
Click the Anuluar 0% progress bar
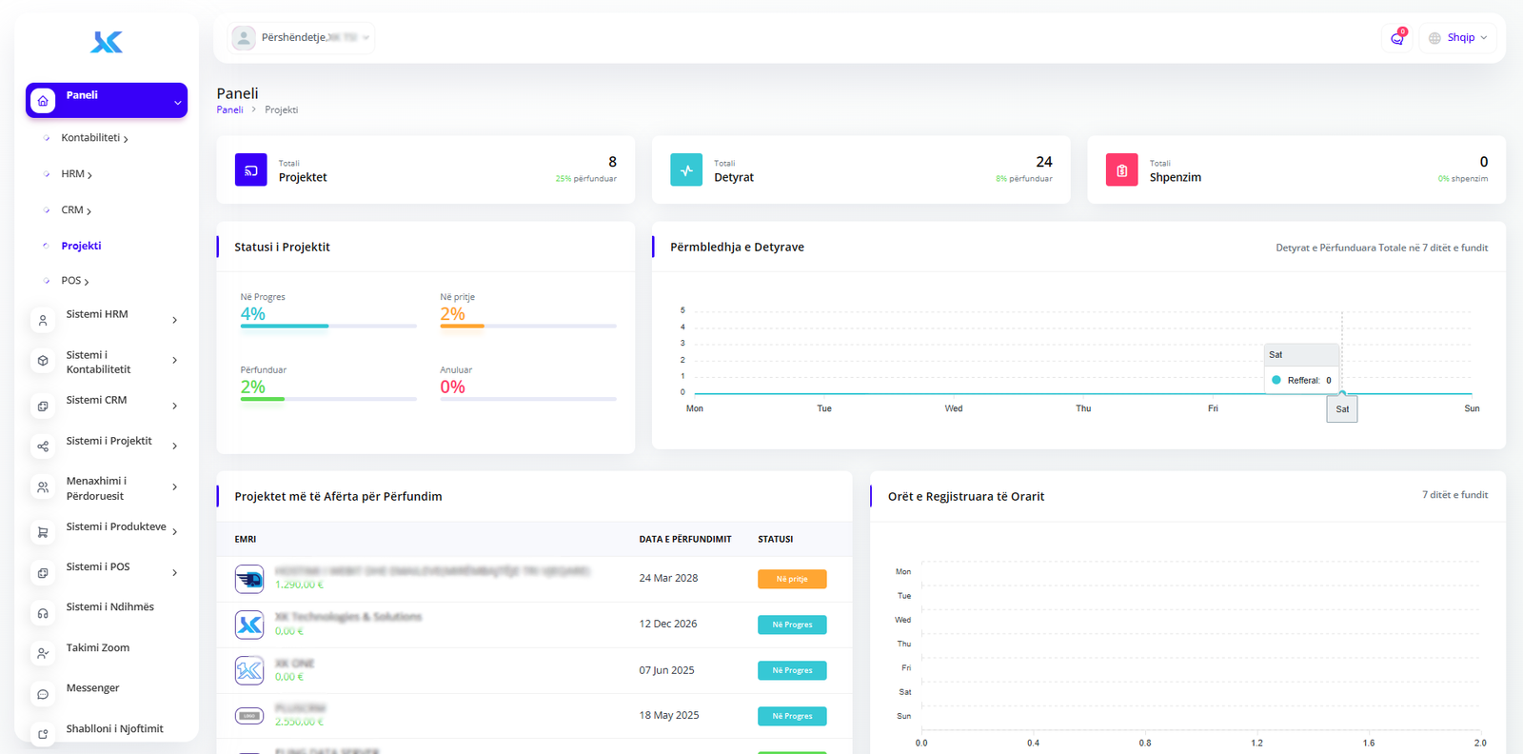pyautogui.click(x=528, y=399)
